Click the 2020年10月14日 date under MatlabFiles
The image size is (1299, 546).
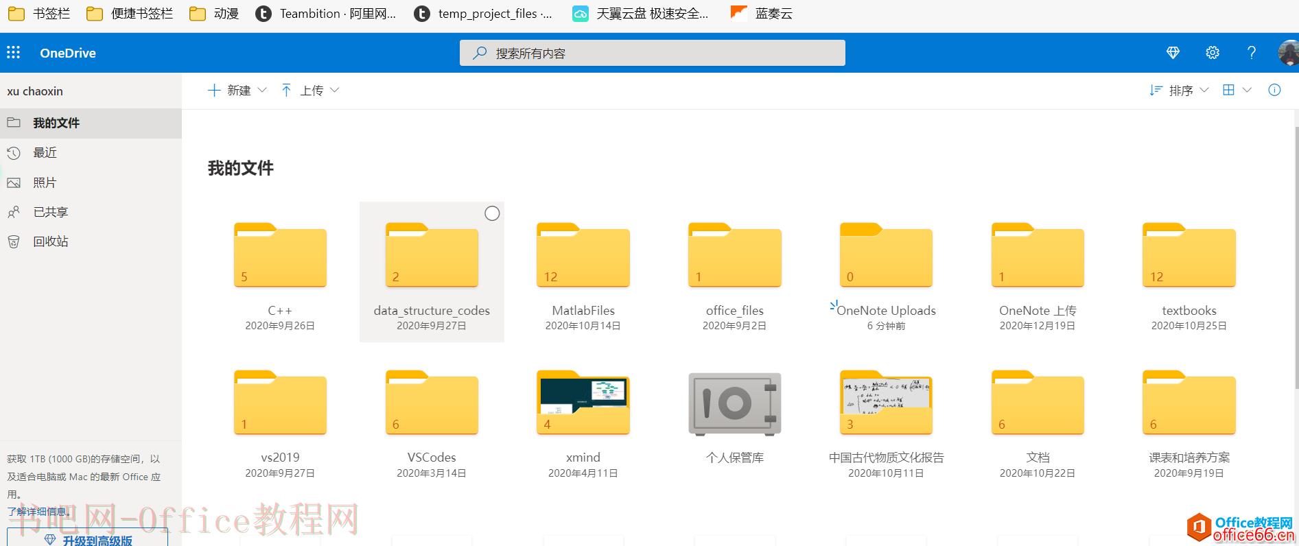(583, 326)
